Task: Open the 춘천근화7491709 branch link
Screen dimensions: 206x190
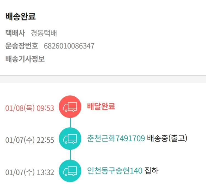Action: pyautogui.click(x=116, y=138)
